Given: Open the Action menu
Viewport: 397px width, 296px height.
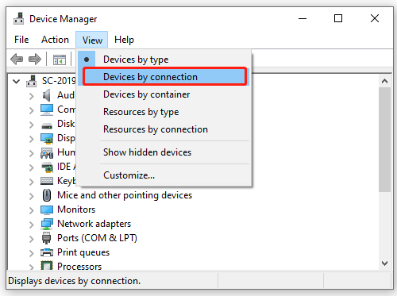Looking at the screenshot, I should coord(55,40).
